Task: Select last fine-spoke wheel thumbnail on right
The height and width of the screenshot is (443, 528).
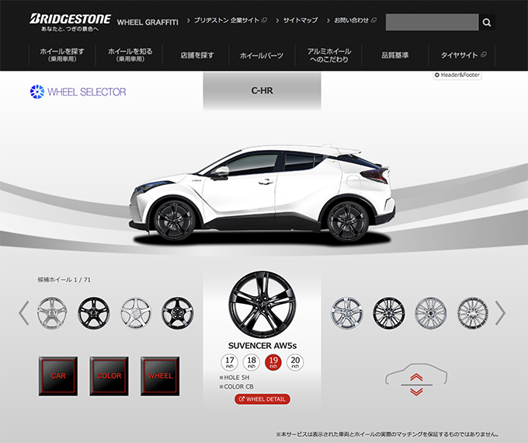Action: pyautogui.click(x=473, y=313)
